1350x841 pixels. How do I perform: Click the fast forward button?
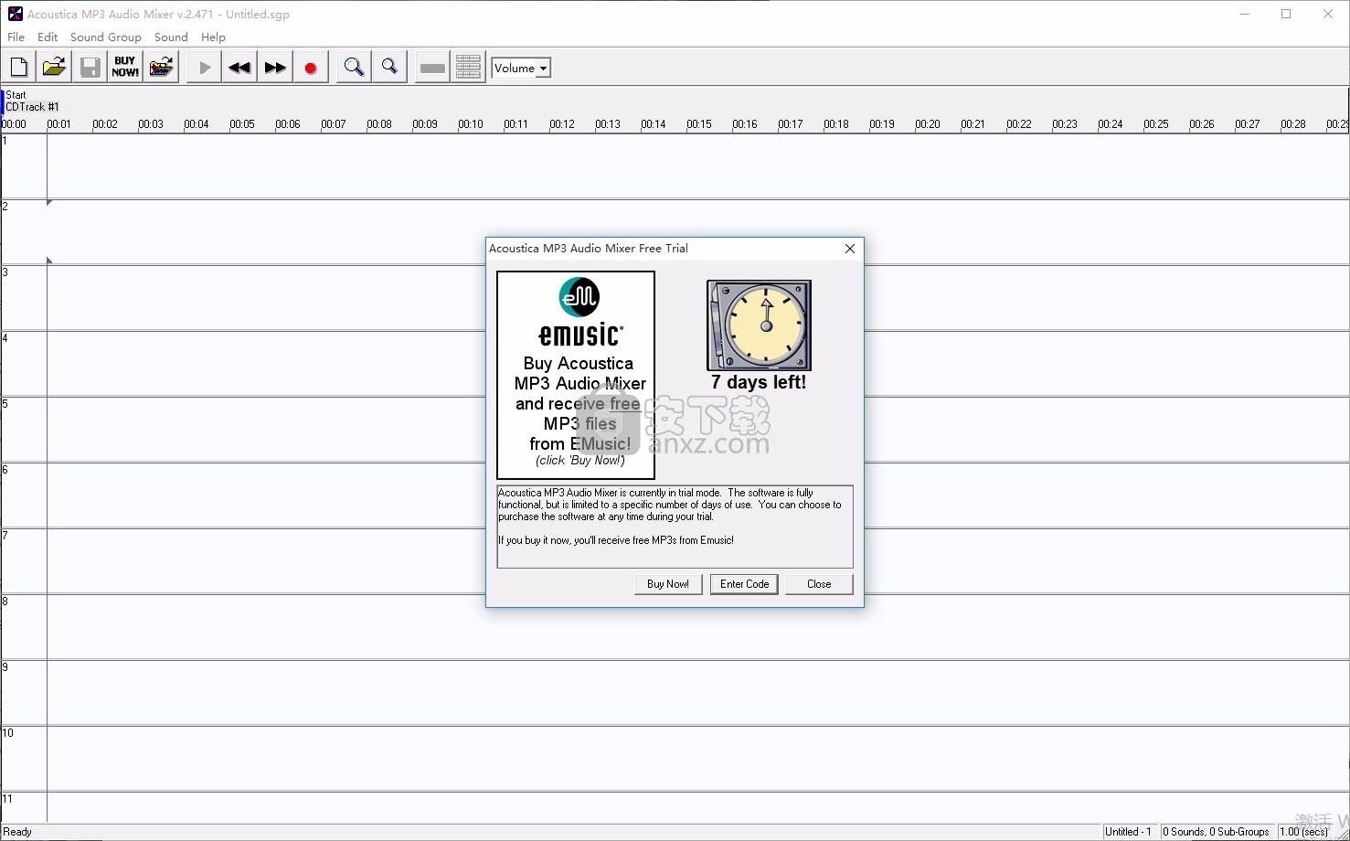[275, 68]
